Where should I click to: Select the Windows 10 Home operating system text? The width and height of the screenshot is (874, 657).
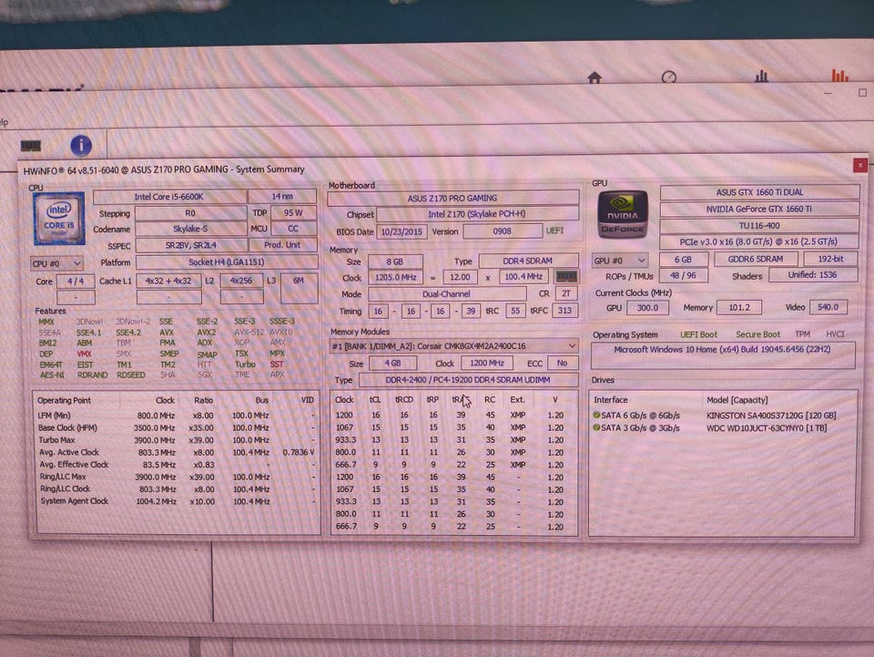722,349
